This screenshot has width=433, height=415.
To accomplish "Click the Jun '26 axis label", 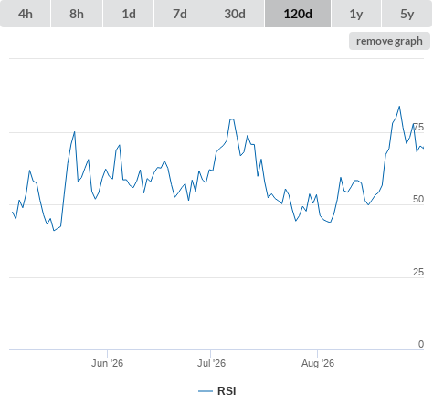I will coord(107,363).
